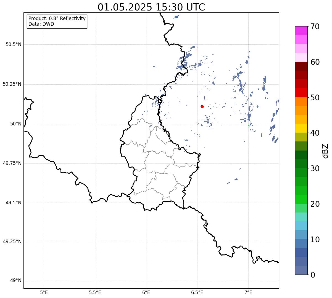Pick the bottom gray-blue segment above 0
This screenshot has height=298, width=332.
point(301,270)
